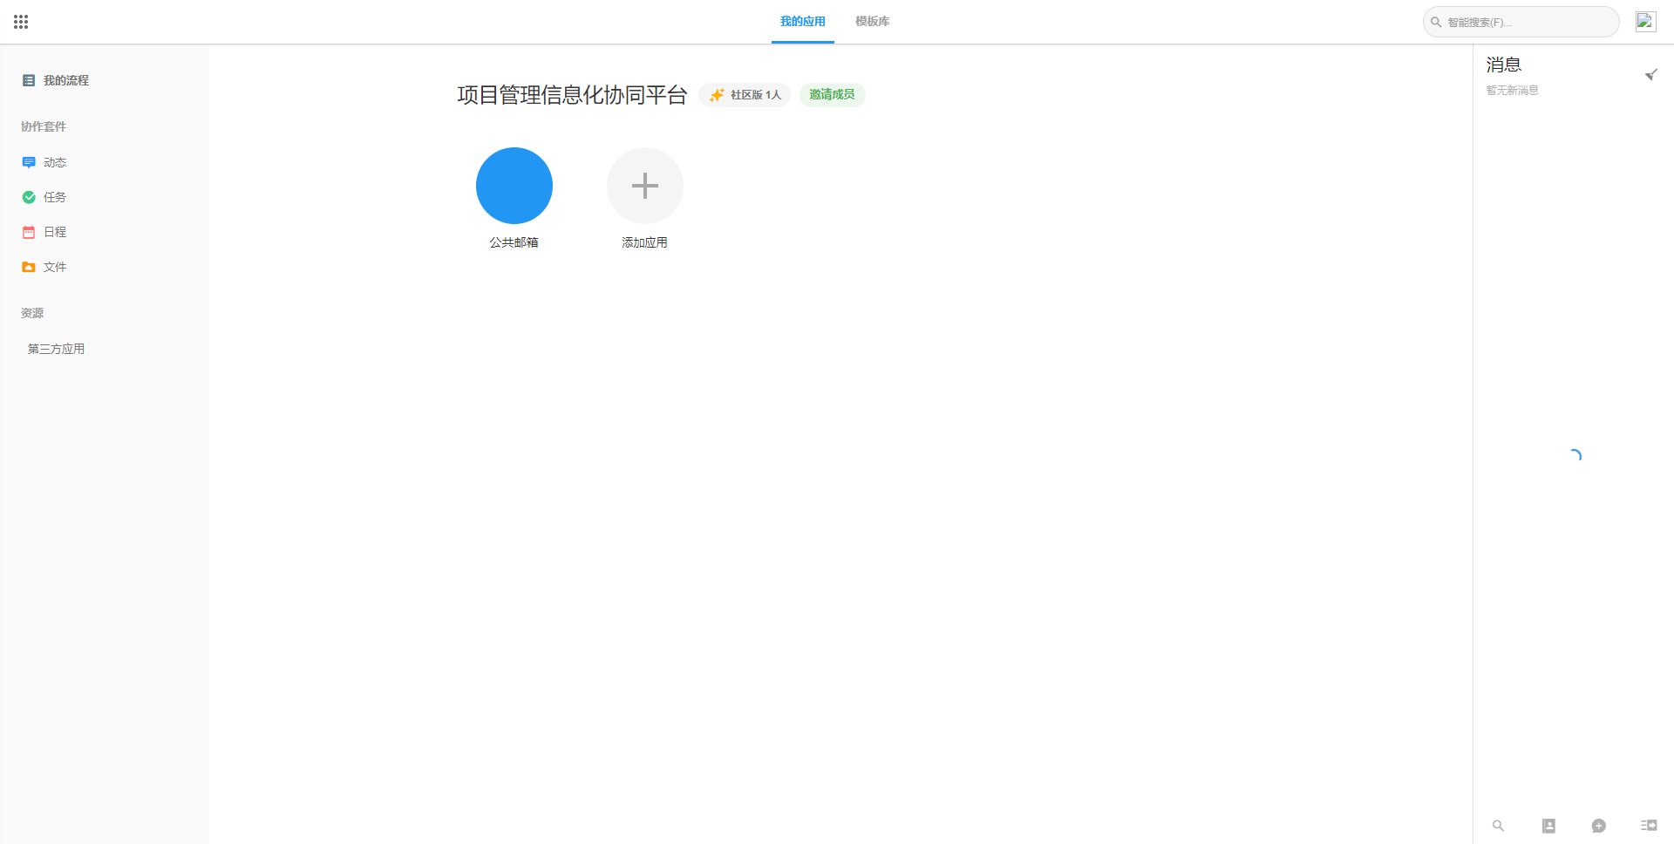Click the 邀请成员 button
Image resolution: width=1674 pixels, height=844 pixels.
click(832, 94)
